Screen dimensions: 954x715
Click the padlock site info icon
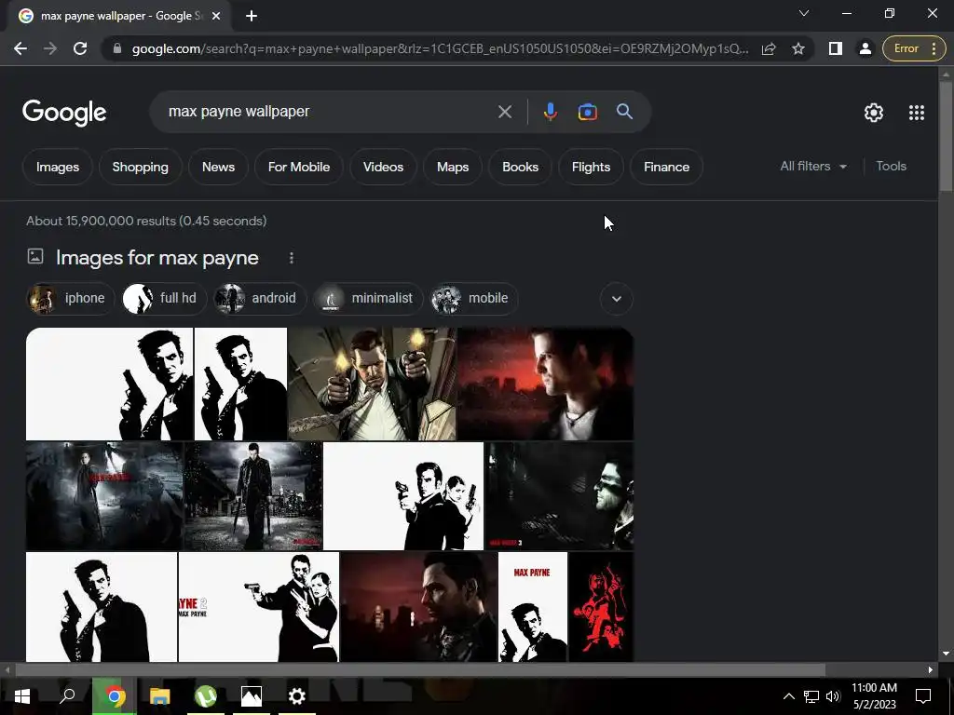coord(117,48)
